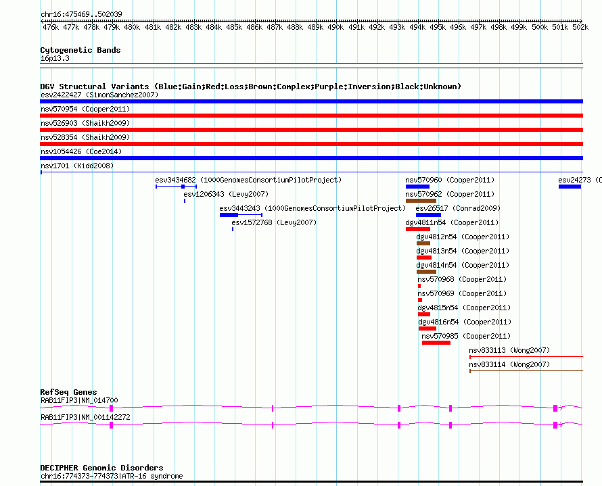Select the esv3434682 variant glyph

click(177, 187)
